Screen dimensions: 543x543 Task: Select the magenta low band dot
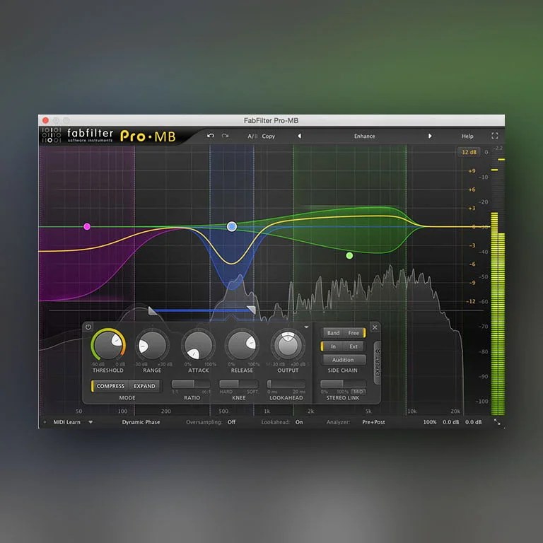click(87, 226)
